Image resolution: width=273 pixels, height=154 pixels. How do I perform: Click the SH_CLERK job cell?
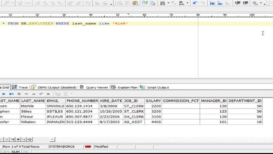click(x=134, y=116)
